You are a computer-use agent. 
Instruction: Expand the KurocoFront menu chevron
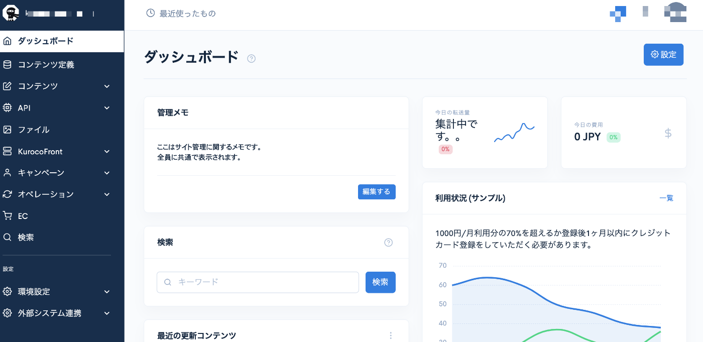coord(107,152)
